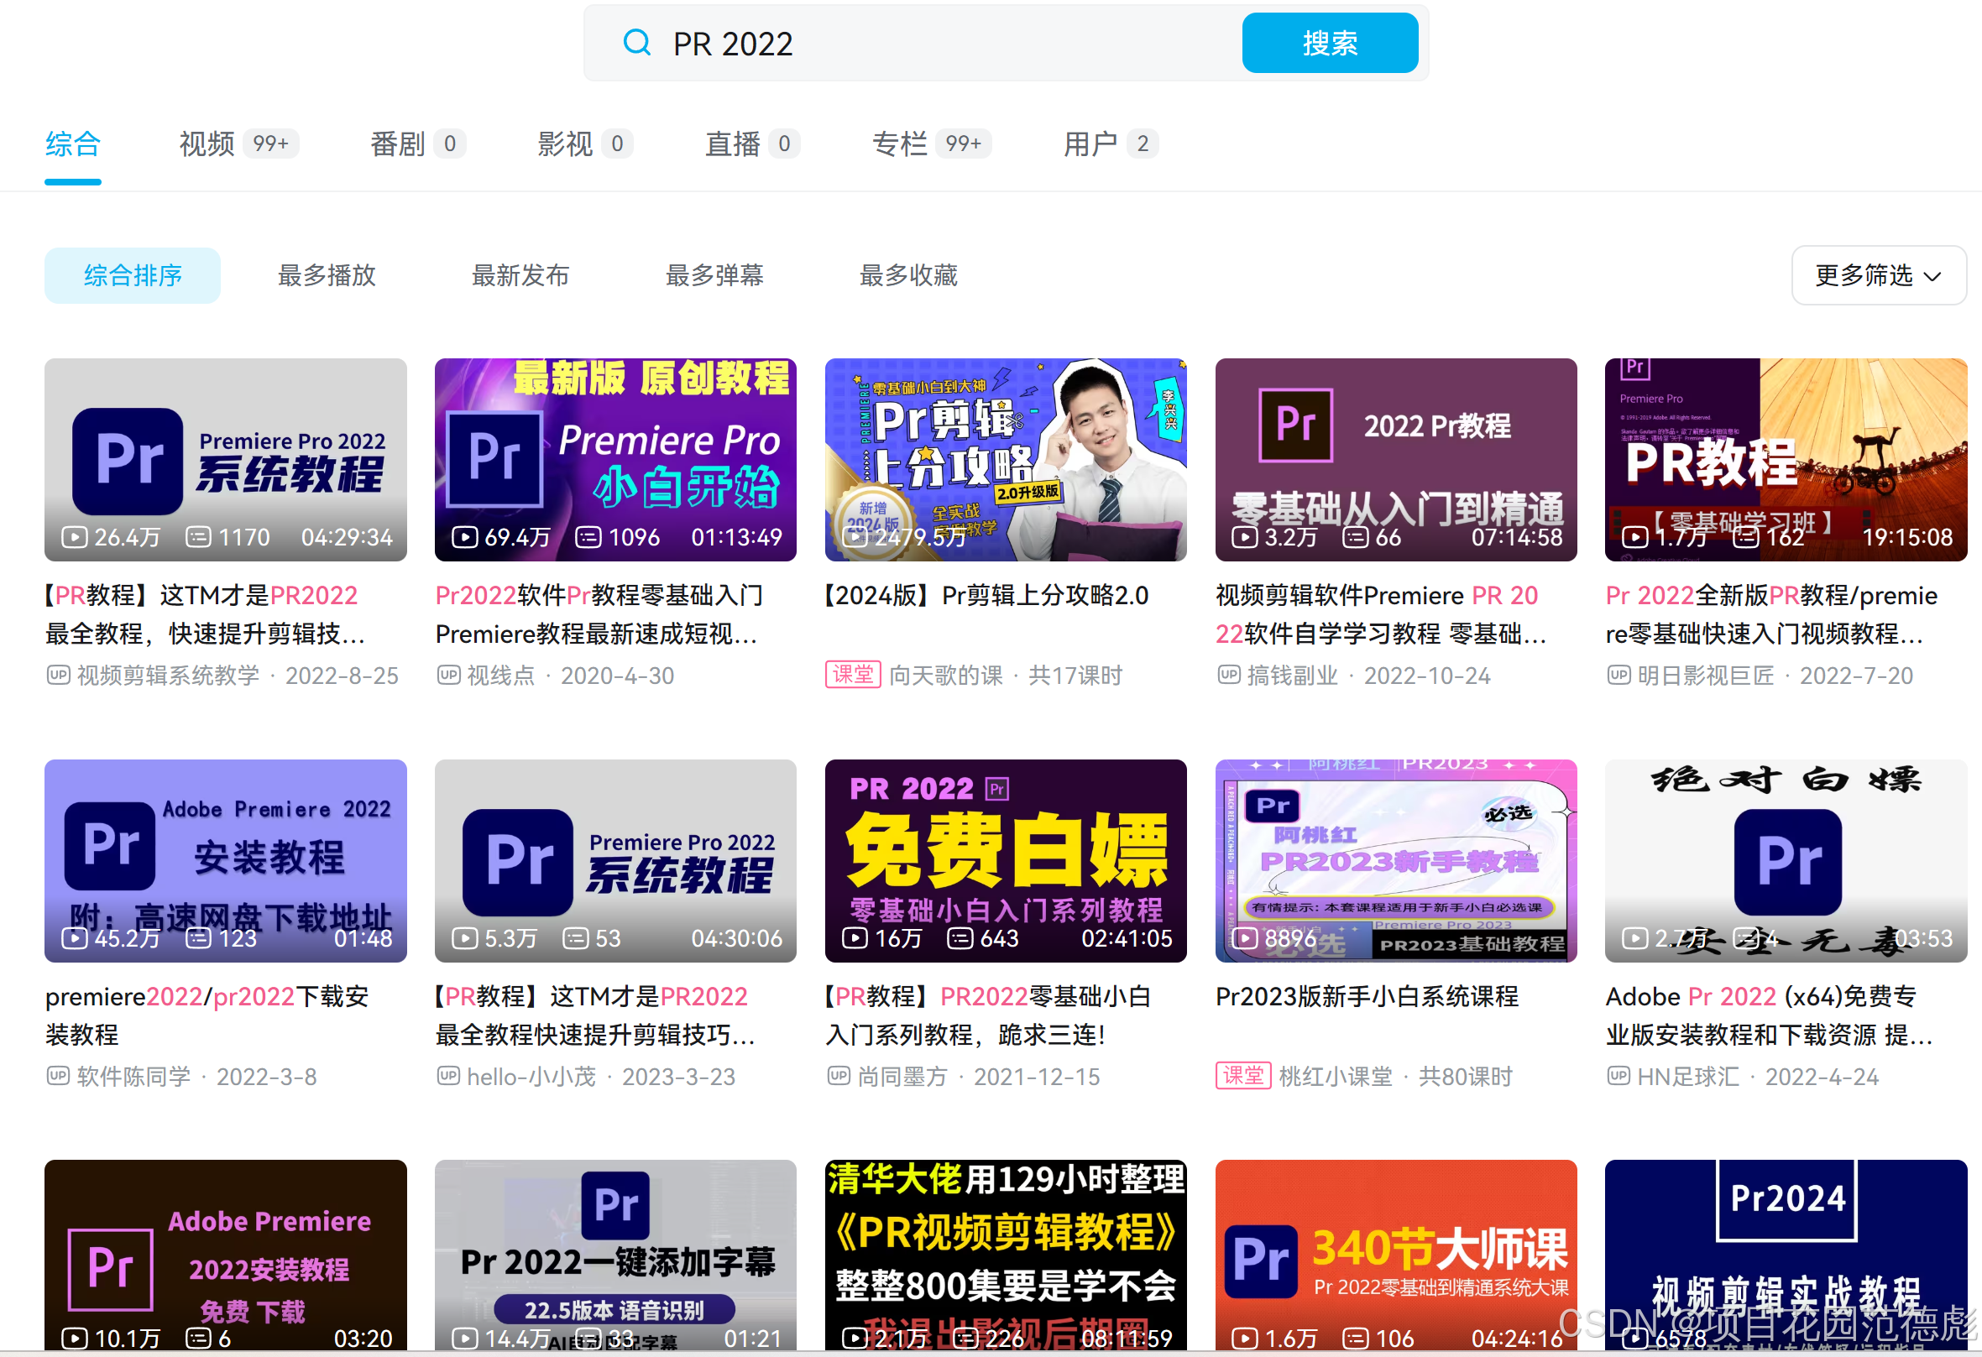Screen dimensions: 1982x1357
Task: Select 最新发布 sort option
Action: 520,275
